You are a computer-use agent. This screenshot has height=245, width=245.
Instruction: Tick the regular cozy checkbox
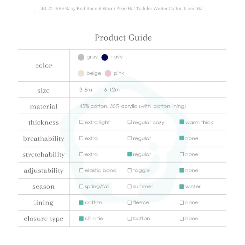pyautogui.click(x=129, y=122)
